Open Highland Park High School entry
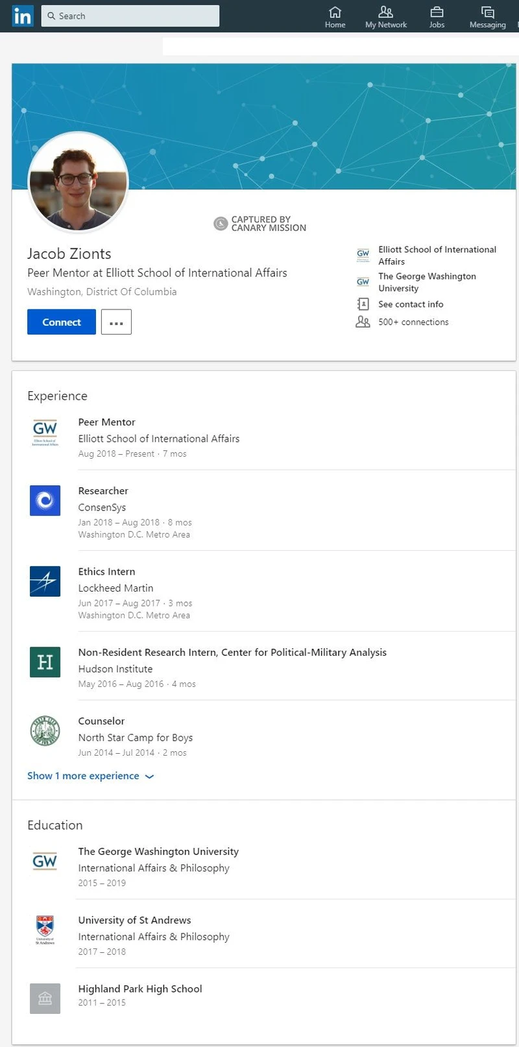This screenshot has width=519, height=1047. (140, 989)
